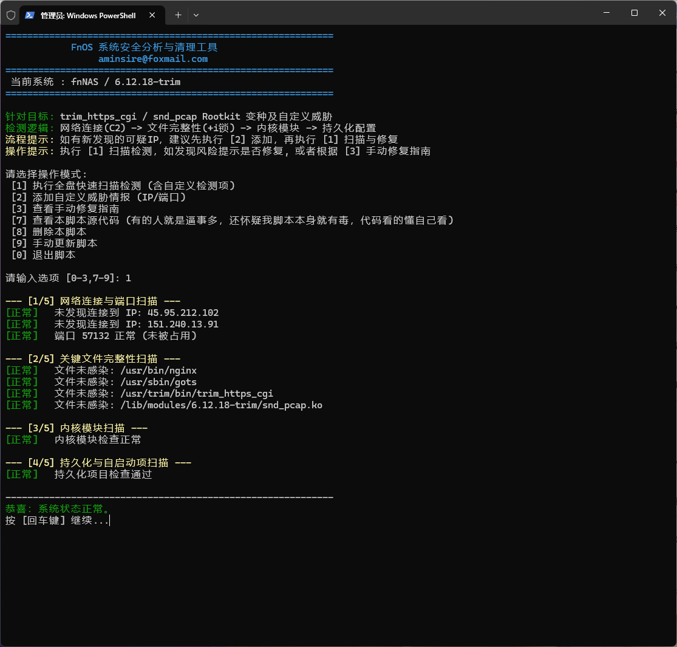Click menu option [8] 删除本脚本
Viewport: 677px width, 647px height.
49,232
